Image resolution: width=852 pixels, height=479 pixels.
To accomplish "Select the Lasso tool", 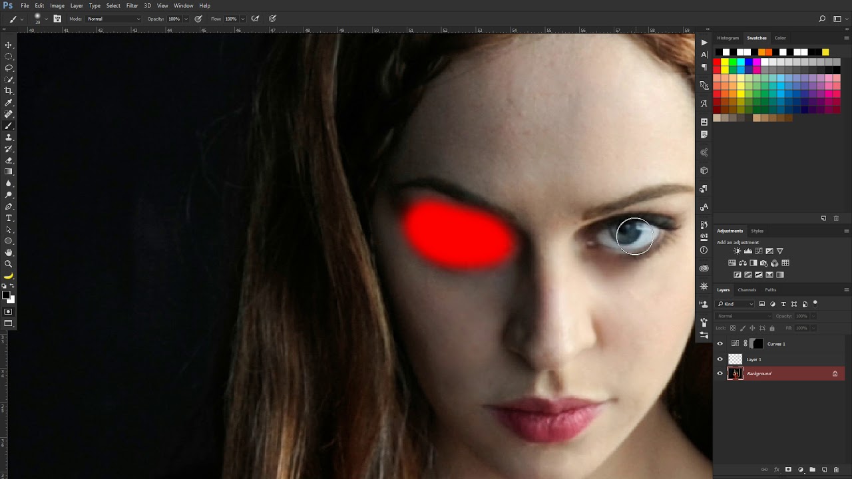I will click(x=9, y=68).
